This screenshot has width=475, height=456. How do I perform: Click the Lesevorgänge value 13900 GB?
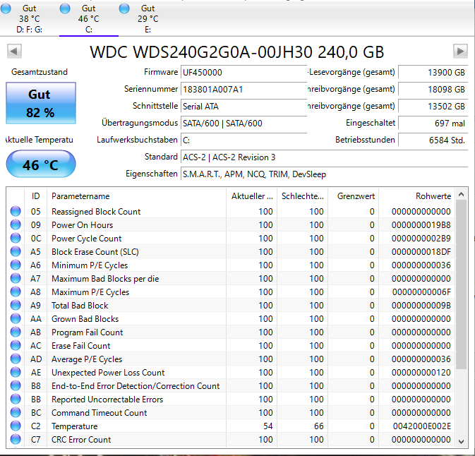point(433,73)
